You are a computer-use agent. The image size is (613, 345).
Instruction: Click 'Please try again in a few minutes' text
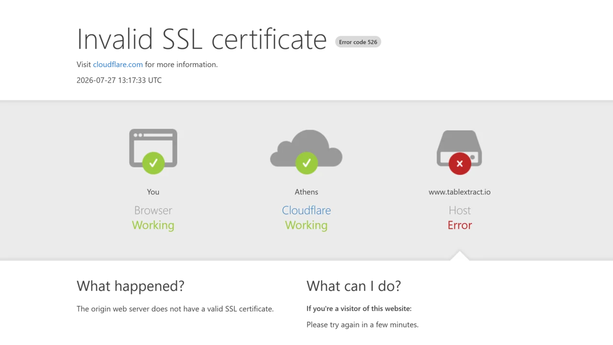coord(363,325)
